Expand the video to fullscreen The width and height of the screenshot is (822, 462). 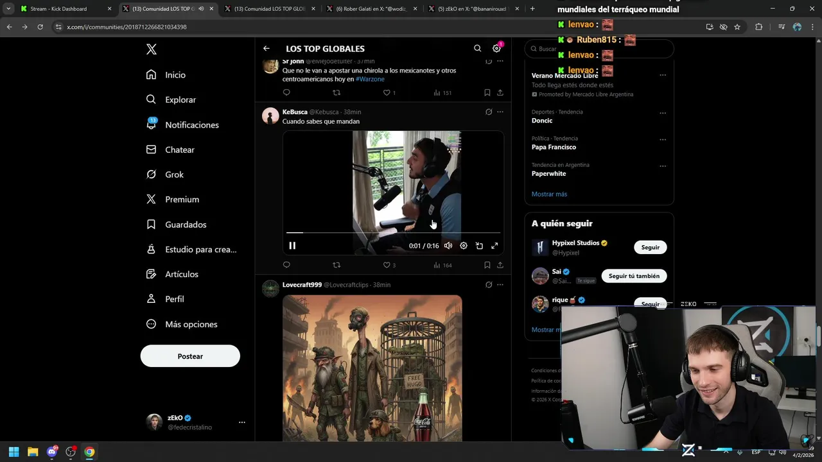pos(494,246)
